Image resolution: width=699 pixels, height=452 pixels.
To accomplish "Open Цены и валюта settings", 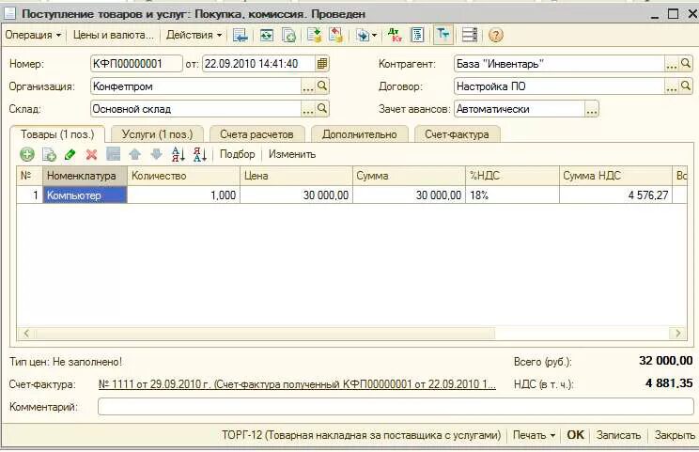I will pyautogui.click(x=114, y=35).
